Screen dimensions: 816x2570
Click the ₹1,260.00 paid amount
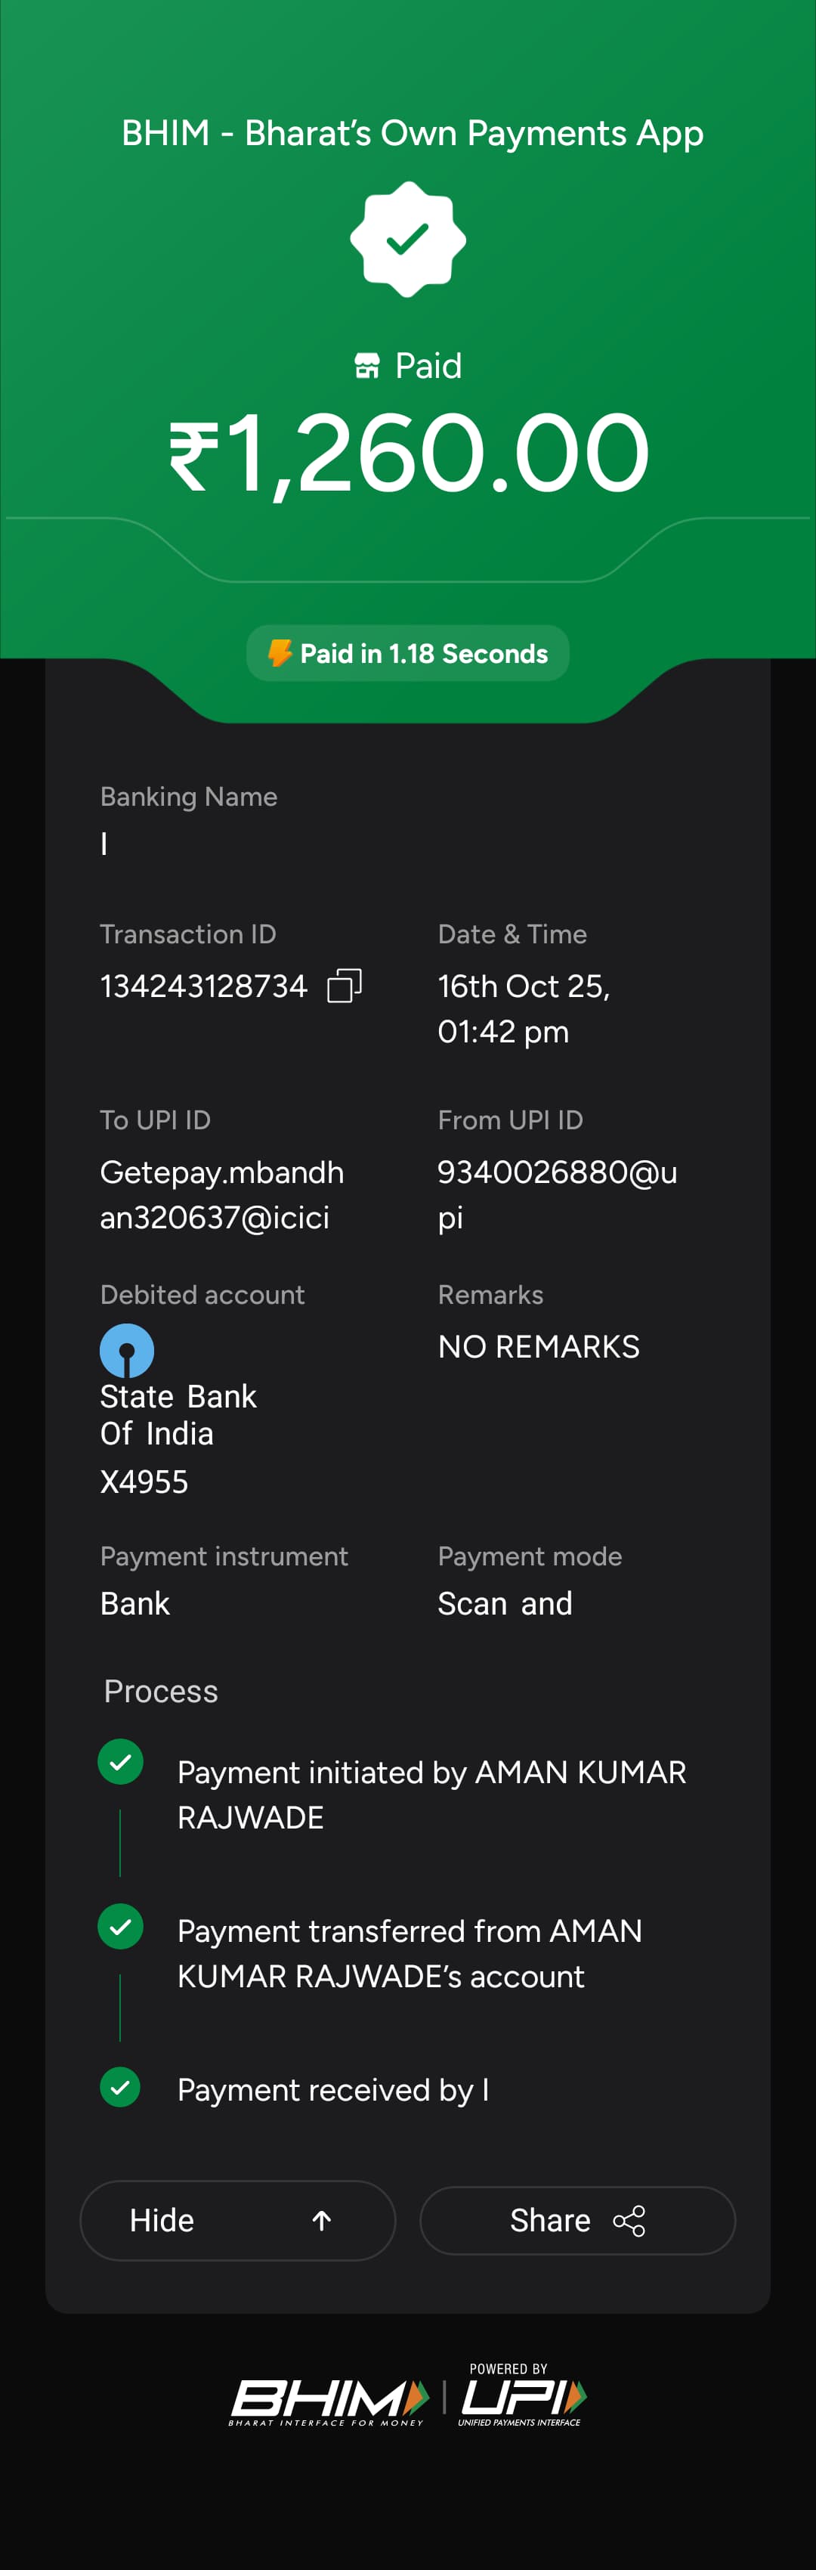pos(409,455)
